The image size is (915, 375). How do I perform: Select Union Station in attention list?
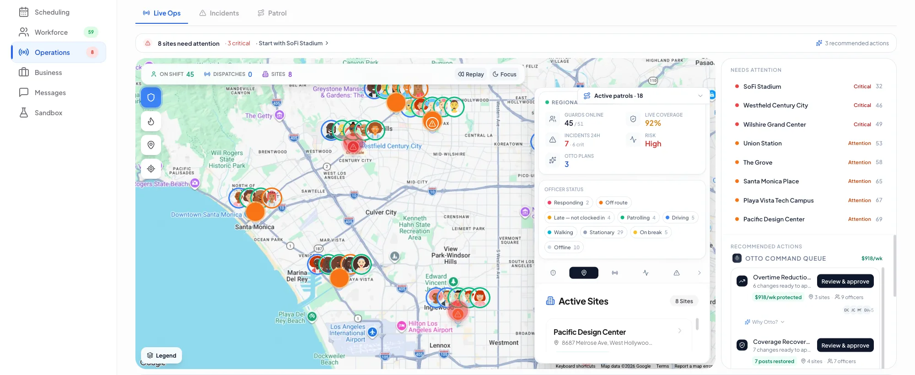(x=808, y=144)
